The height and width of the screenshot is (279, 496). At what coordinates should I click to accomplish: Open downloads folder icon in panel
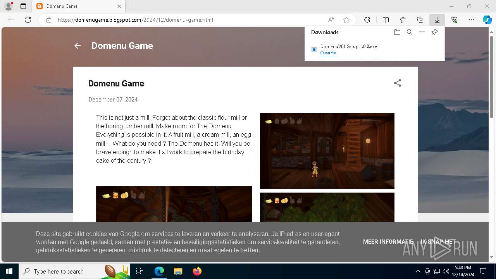tap(397, 32)
